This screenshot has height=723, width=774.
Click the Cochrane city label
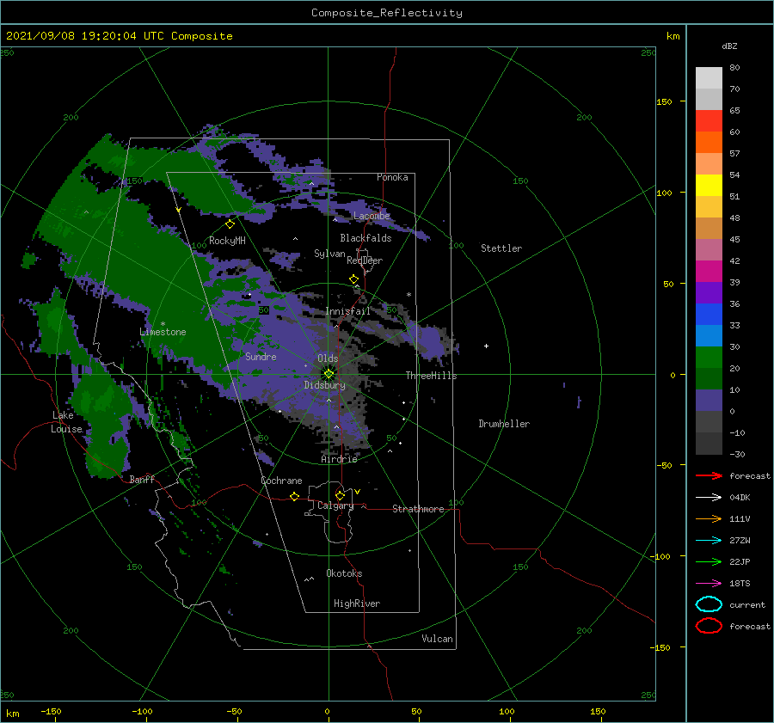[281, 481]
